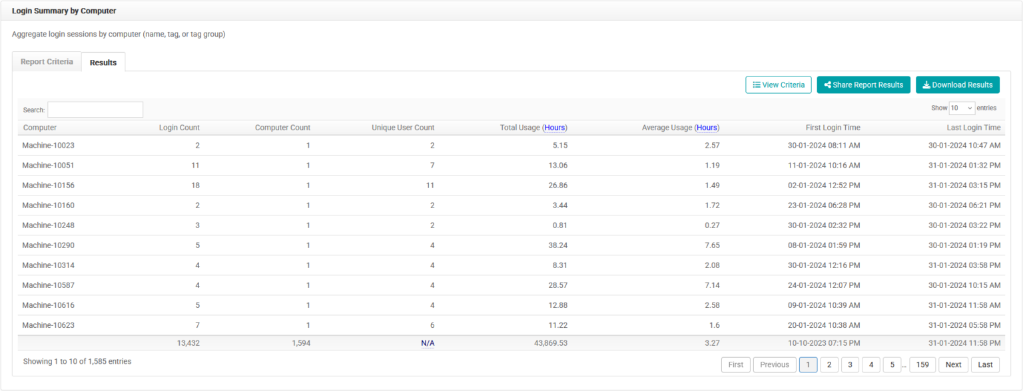Go to the Last page
Image resolution: width=1023 pixels, height=391 pixels.
pyautogui.click(x=985, y=364)
